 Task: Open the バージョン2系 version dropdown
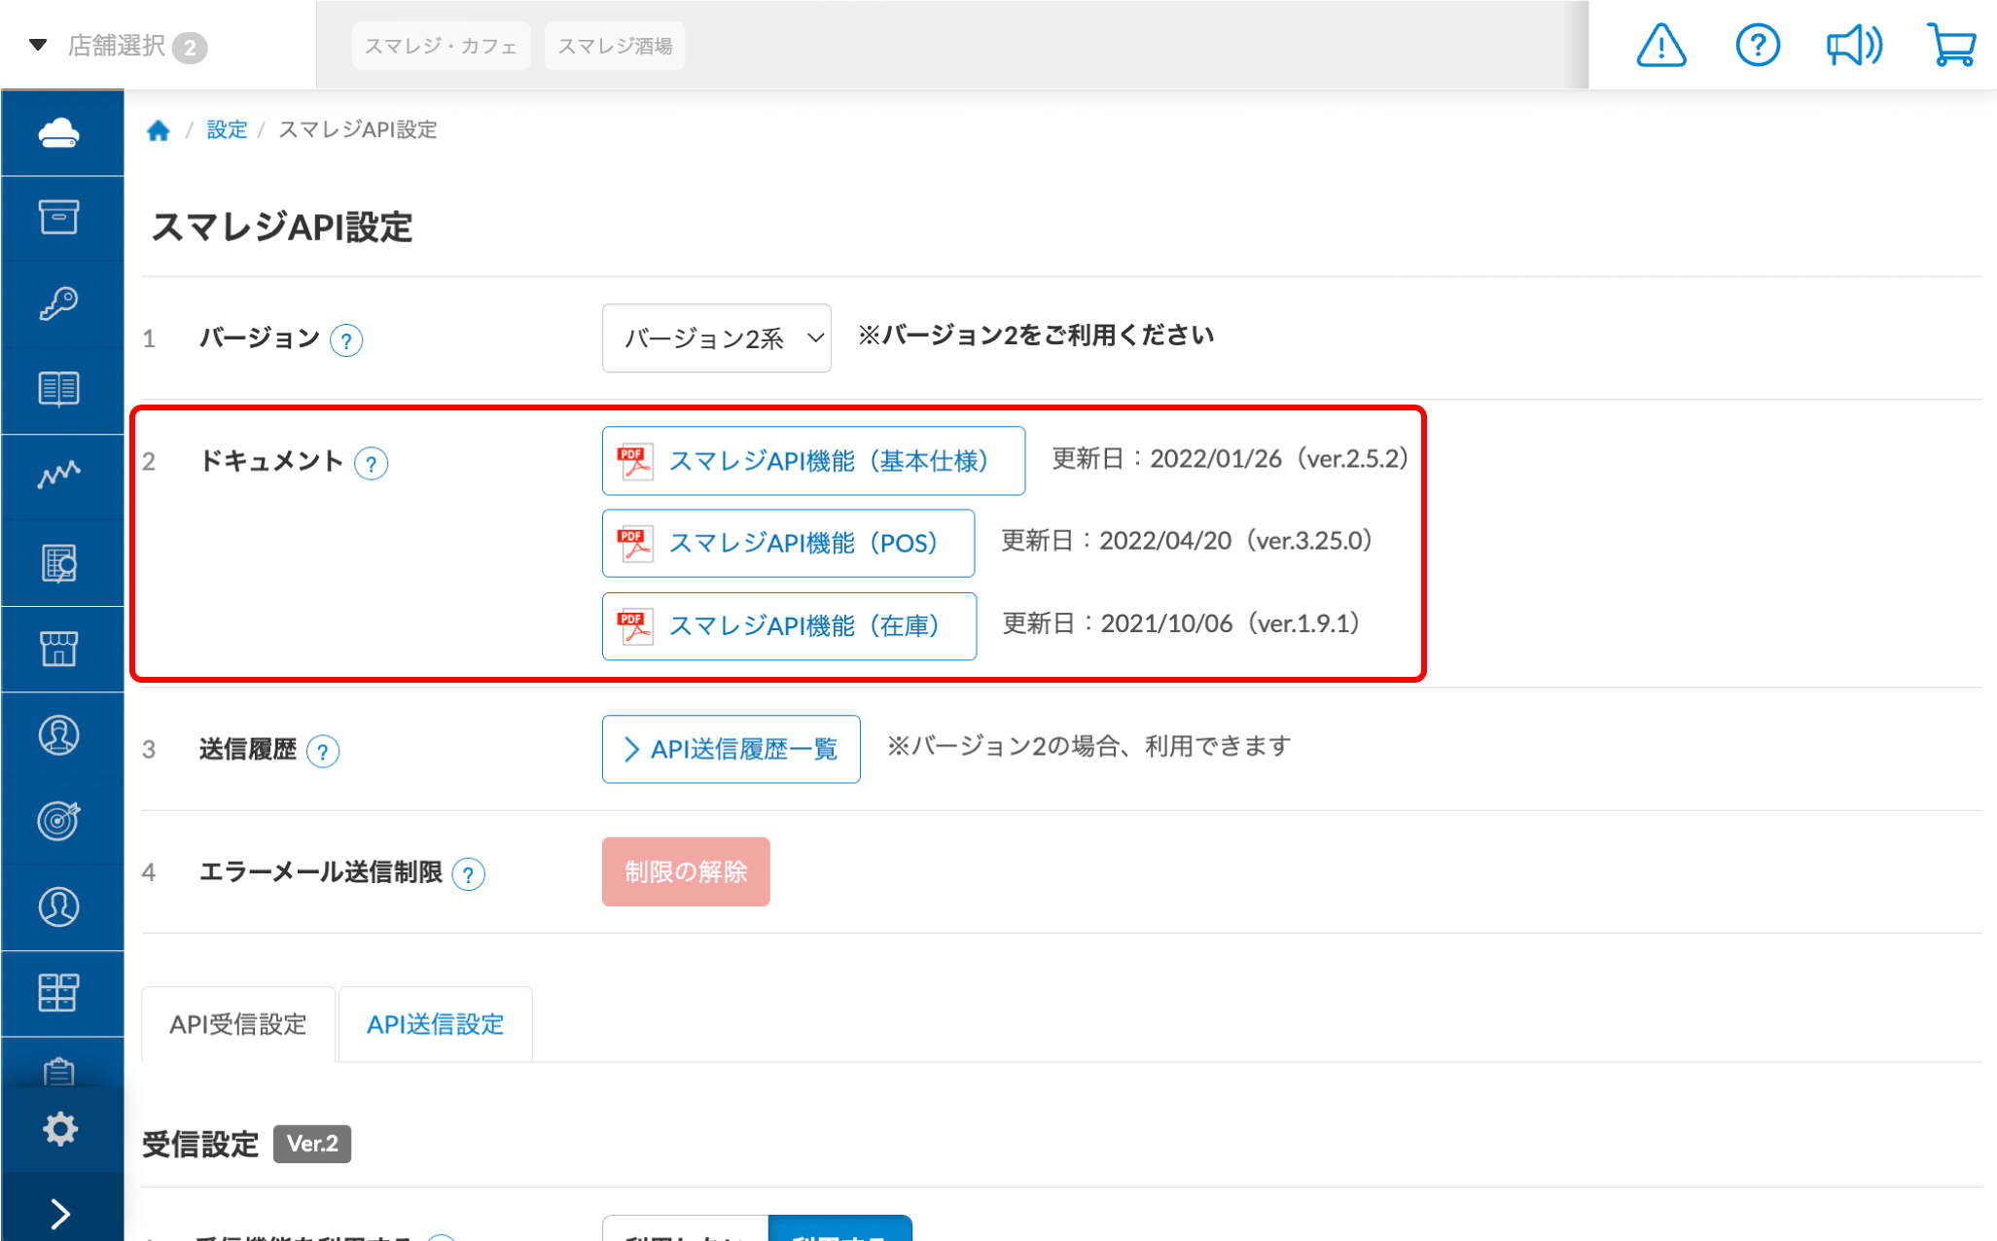coord(717,337)
